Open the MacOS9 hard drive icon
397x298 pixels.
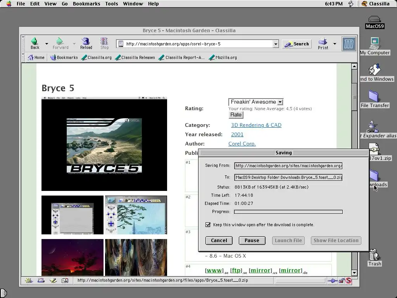375,22
